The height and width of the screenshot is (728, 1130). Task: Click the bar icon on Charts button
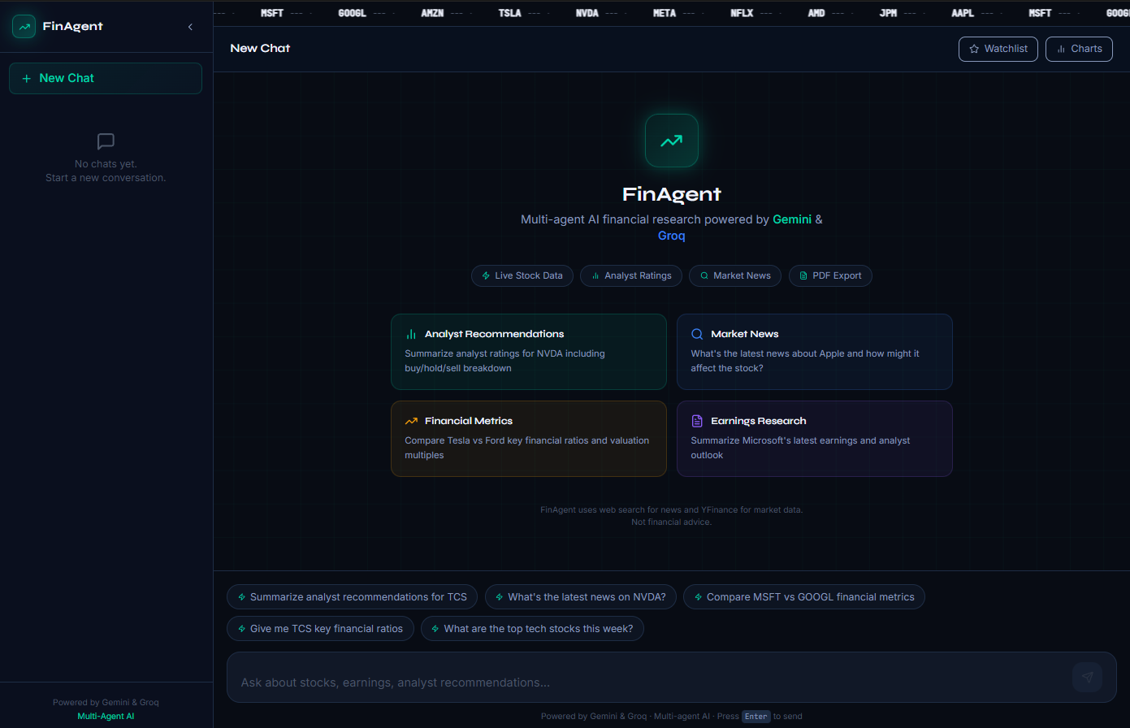[x=1061, y=49]
